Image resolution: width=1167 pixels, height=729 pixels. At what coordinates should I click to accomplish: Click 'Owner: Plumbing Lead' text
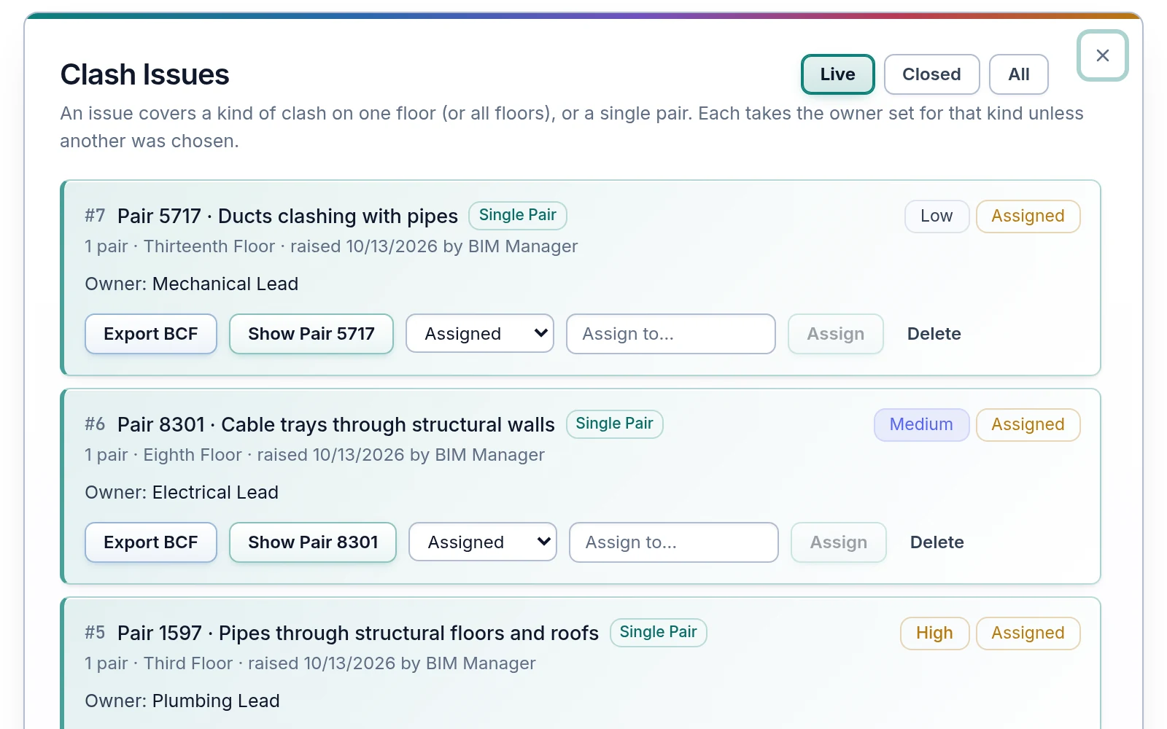(182, 701)
